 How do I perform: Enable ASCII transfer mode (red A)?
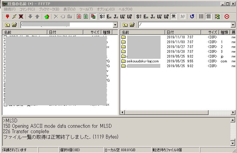79,16
